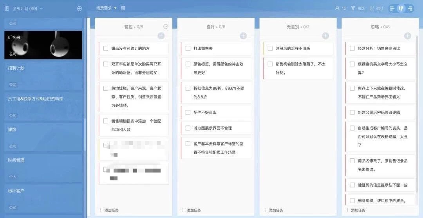
Task: Mark 商品名修改了 task complete
Action: [352, 161]
